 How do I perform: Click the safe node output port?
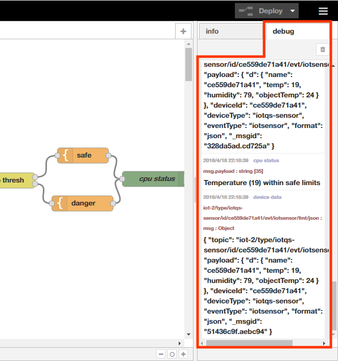click(x=109, y=156)
